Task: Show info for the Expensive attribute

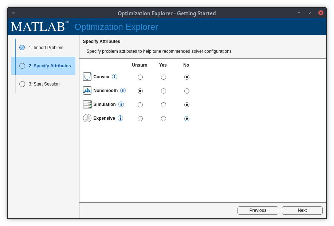Action: pos(121,118)
